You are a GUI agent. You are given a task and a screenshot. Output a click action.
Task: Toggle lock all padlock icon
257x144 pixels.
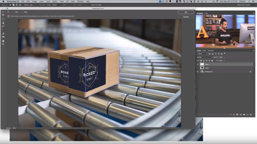(x=212, y=61)
